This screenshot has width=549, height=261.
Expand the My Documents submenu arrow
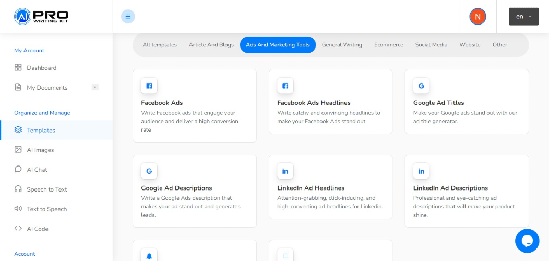point(95,87)
